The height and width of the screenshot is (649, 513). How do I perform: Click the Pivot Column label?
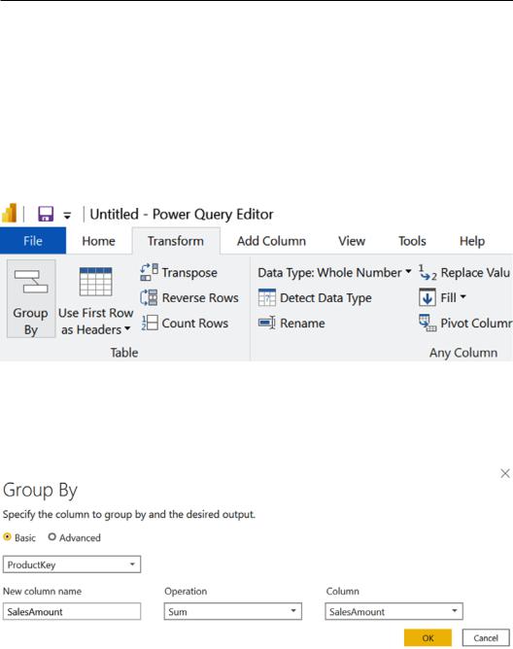click(476, 323)
